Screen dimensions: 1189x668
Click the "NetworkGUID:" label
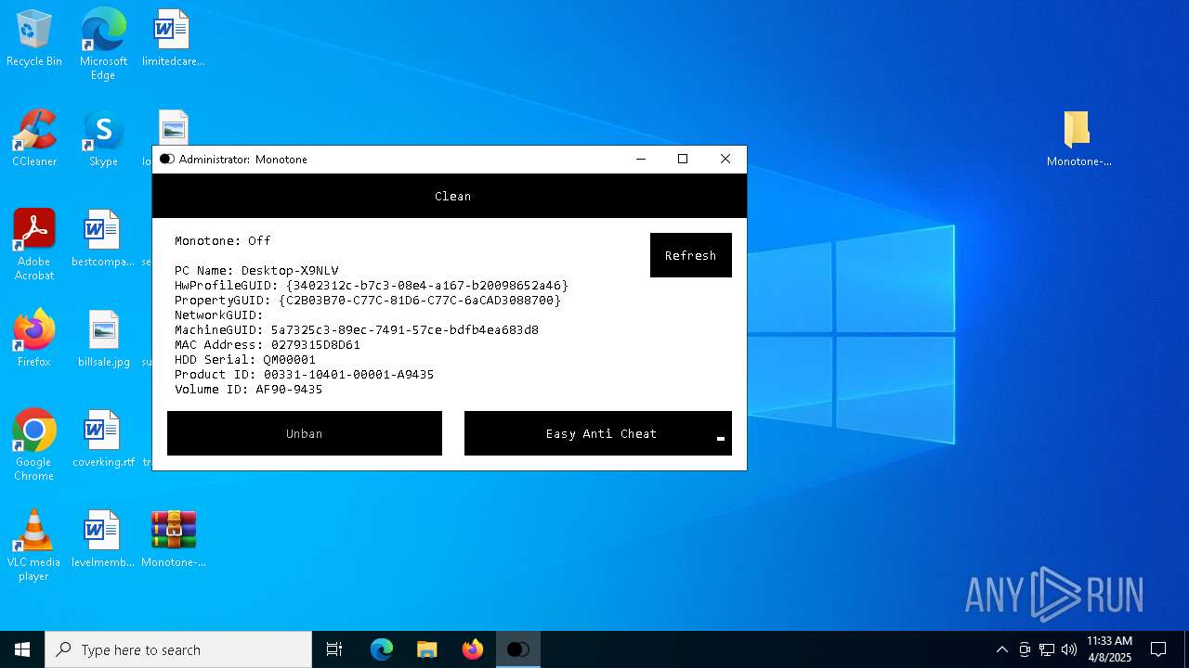(x=219, y=315)
